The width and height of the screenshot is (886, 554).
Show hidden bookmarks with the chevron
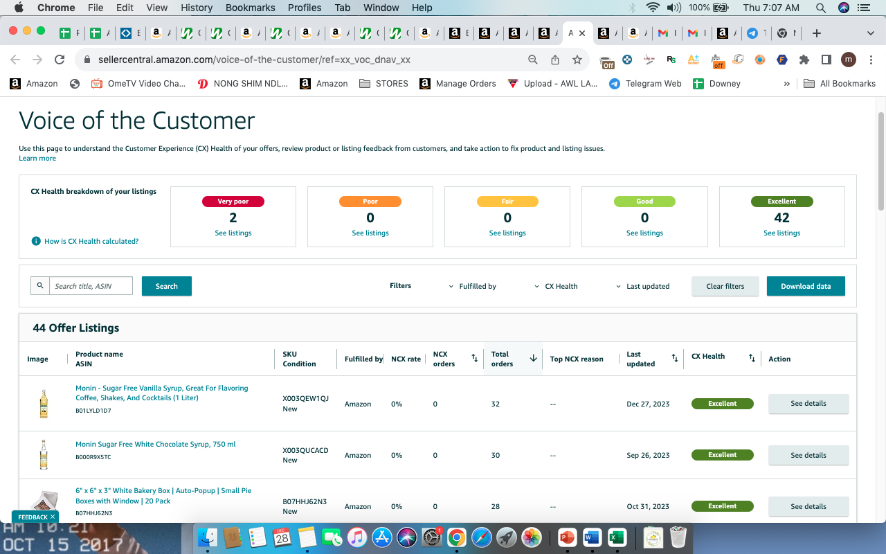787,84
